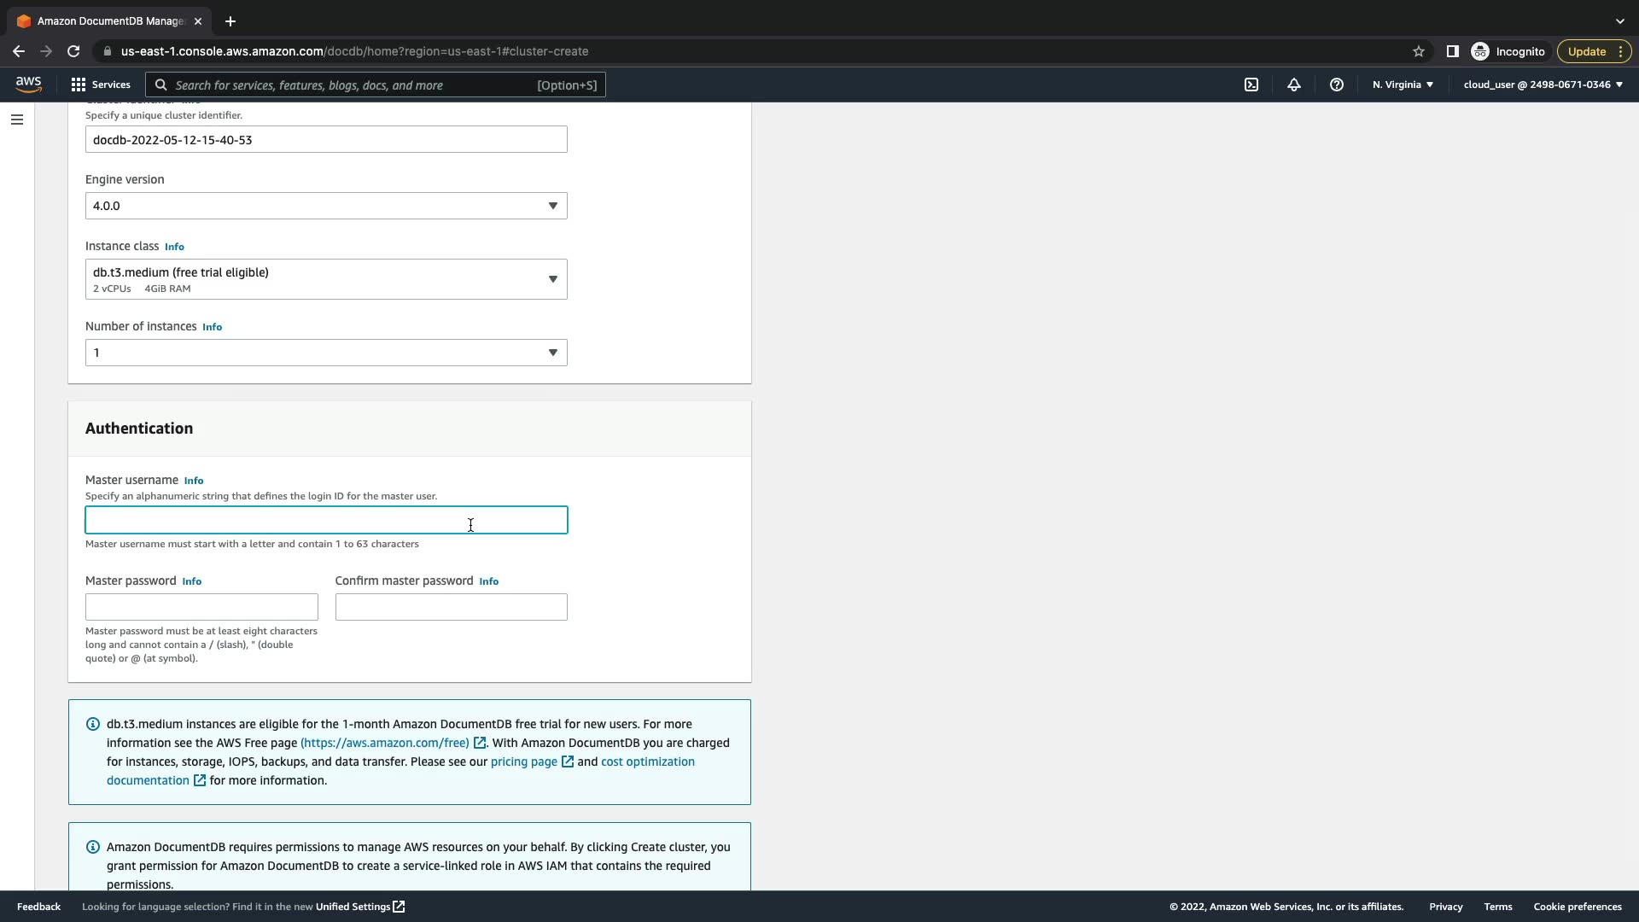Open the browser side panel icon
The height and width of the screenshot is (922, 1639).
pyautogui.click(x=1452, y=51)
